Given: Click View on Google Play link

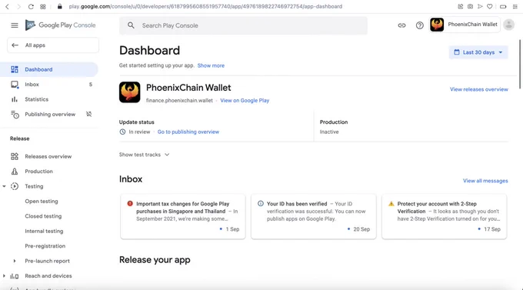Looking at the screenshot, I should [245, 101].
